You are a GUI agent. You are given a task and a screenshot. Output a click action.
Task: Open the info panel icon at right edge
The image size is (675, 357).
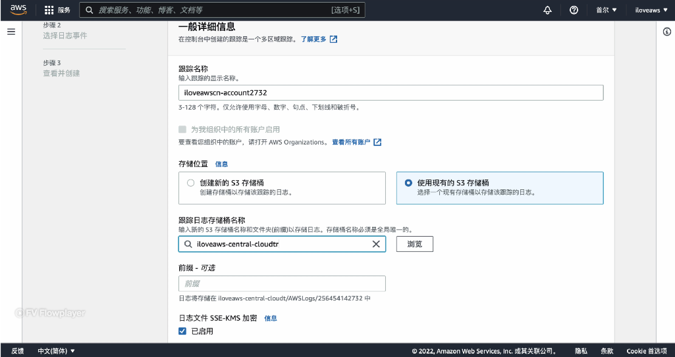[667, 32]
